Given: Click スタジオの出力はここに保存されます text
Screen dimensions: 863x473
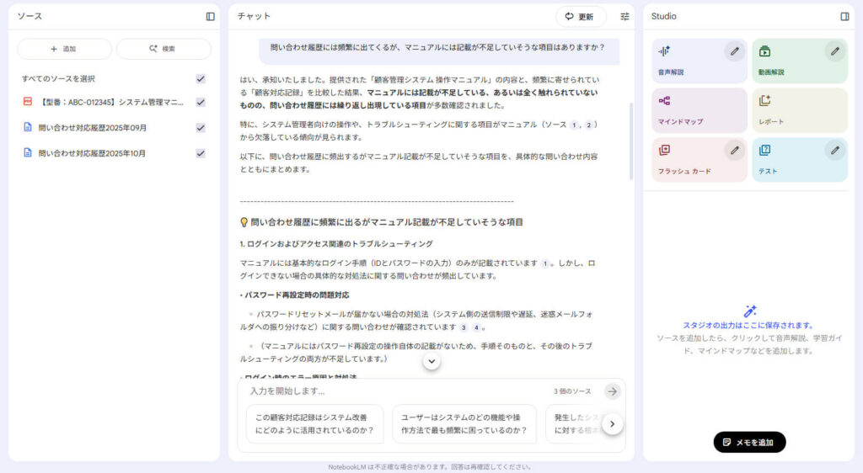Looking at the screenshot, I should [x=748, y=325].
